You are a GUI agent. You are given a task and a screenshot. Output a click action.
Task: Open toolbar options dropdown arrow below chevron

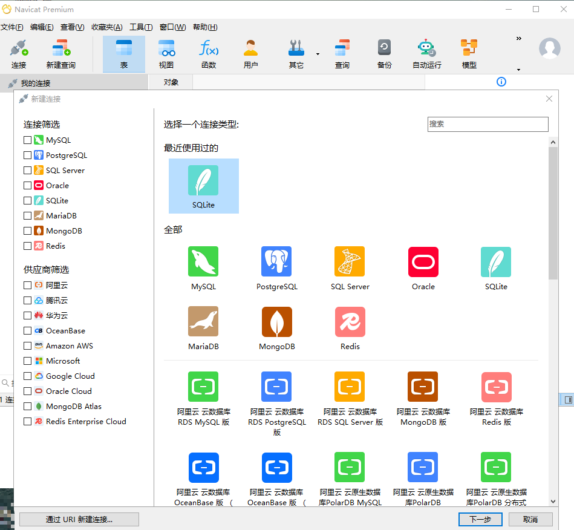coord(519,70)
